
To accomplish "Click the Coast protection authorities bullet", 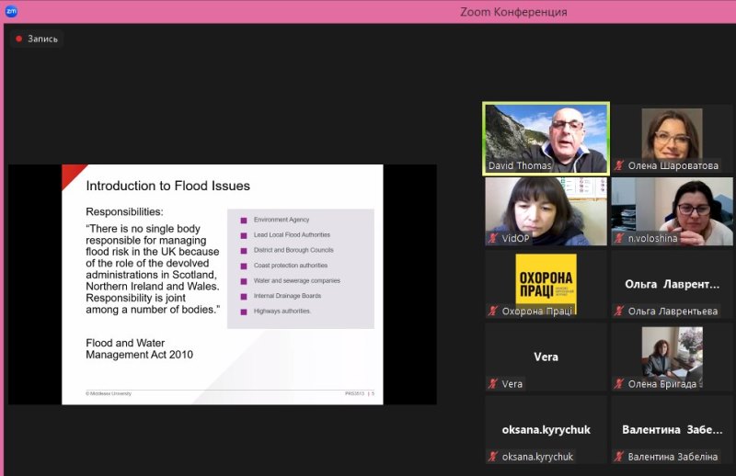I will (x=284, y=266).
